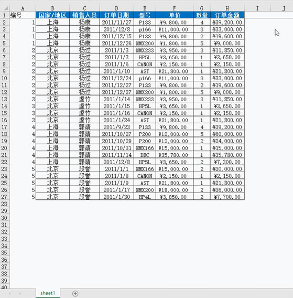Click the 销售人员 header cell
The width and height of the screenshot is (293, 298).
click(84, 15)
